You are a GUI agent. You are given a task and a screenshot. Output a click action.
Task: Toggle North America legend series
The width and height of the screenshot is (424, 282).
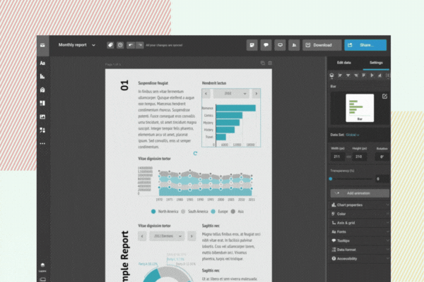tap(165, 211)
